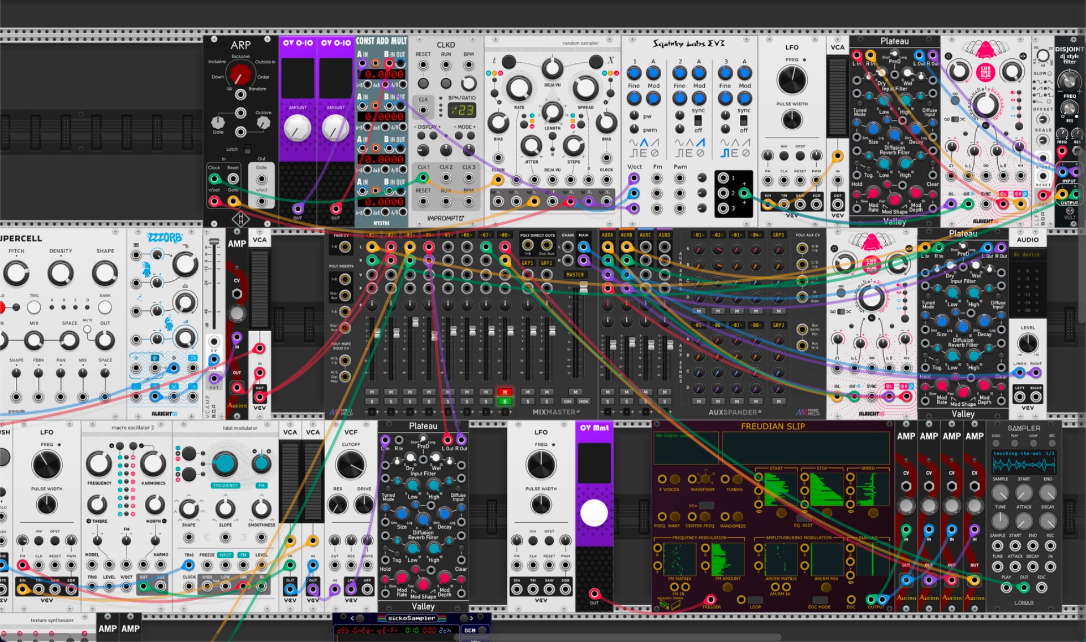Click the CUTOFF knob on VCF

tap(351, 465)
